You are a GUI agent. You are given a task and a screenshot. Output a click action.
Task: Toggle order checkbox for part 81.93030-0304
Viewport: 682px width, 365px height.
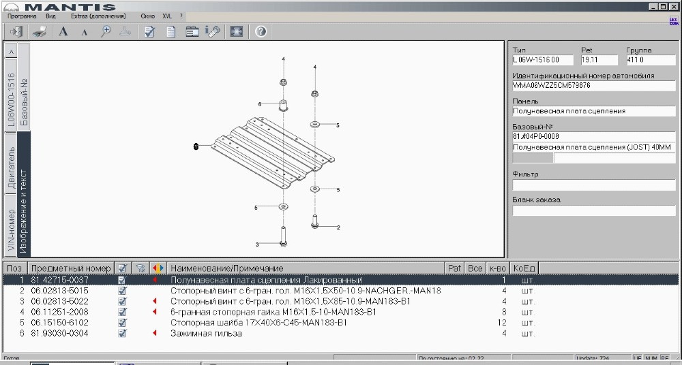pyautogui.click(x=122, y=334)
